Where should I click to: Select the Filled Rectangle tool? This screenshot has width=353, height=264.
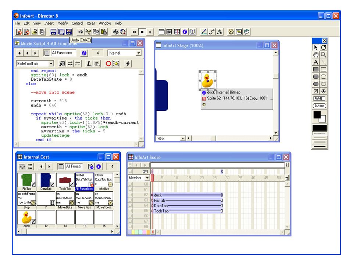point(315,69)
